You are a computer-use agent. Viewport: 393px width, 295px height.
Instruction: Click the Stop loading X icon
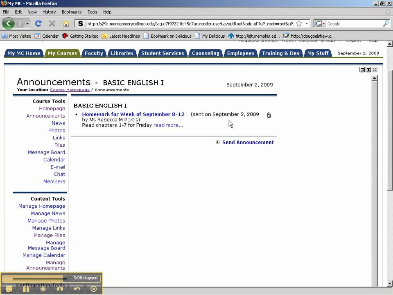point(52,24)
